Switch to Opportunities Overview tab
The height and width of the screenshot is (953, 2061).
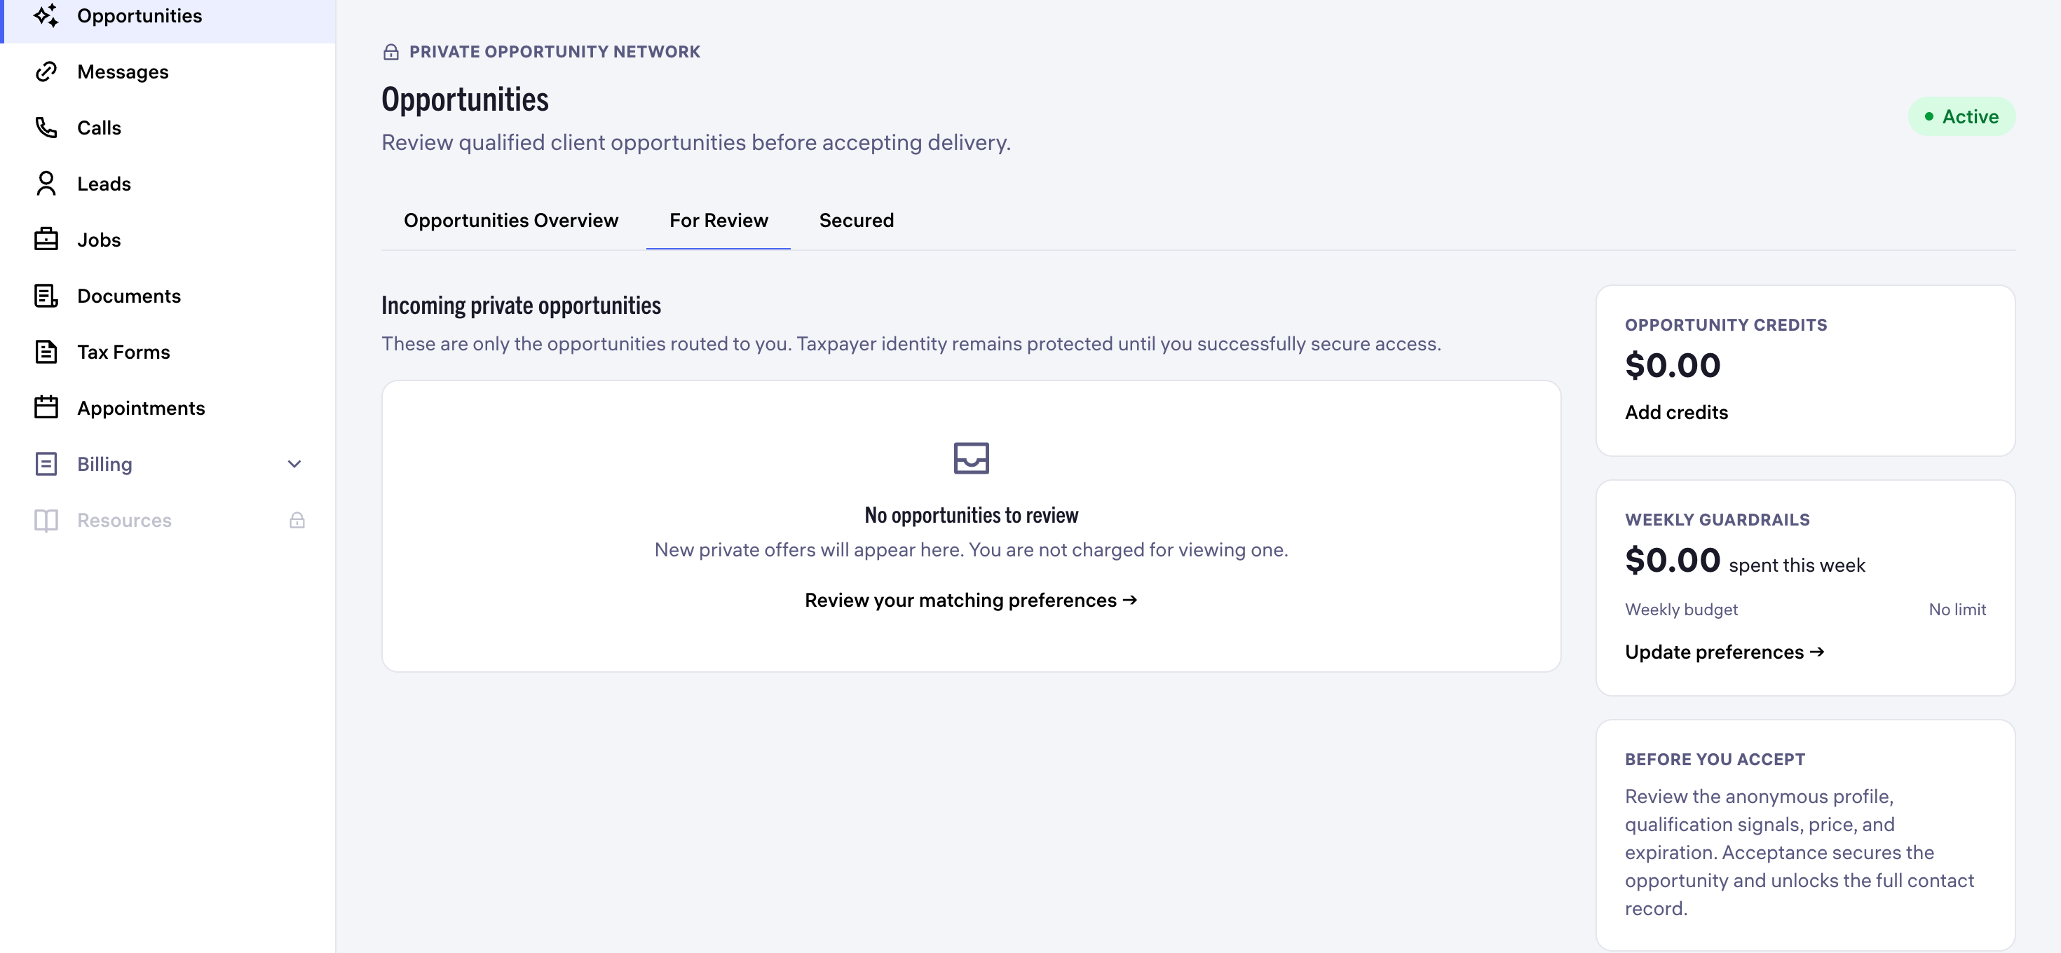tap(510, 221)
